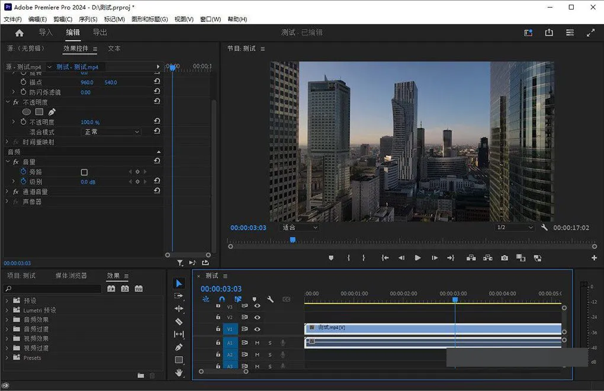Select the Pen tool in timeline toolbar

point(179,347)
